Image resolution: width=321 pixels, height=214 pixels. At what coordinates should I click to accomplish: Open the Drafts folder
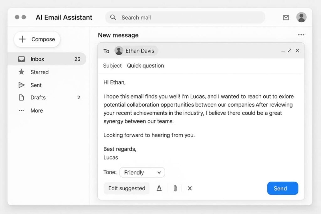coord(38,97)
